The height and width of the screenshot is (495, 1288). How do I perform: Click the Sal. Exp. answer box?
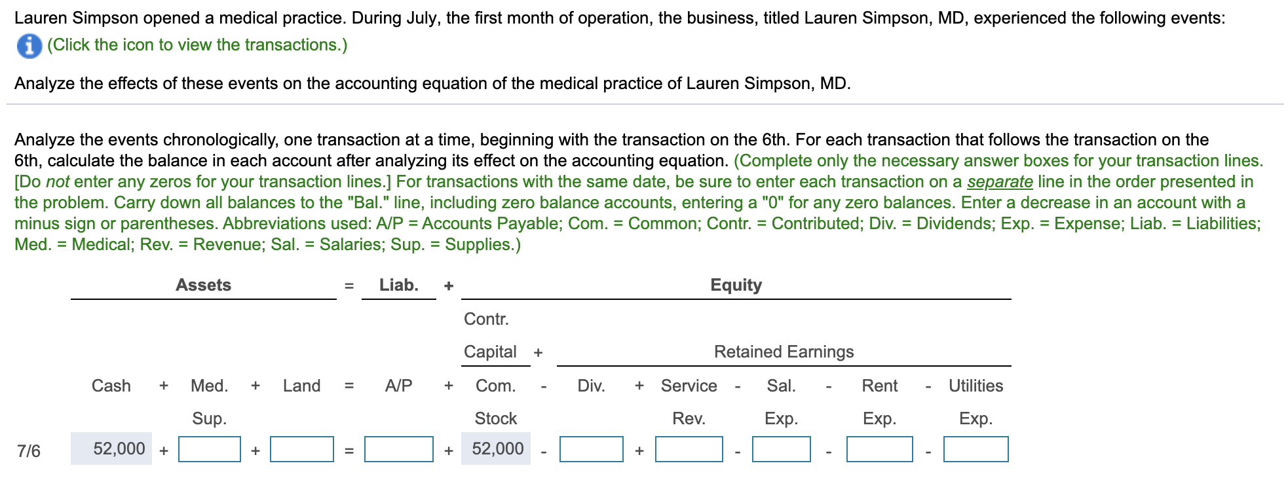782,449
